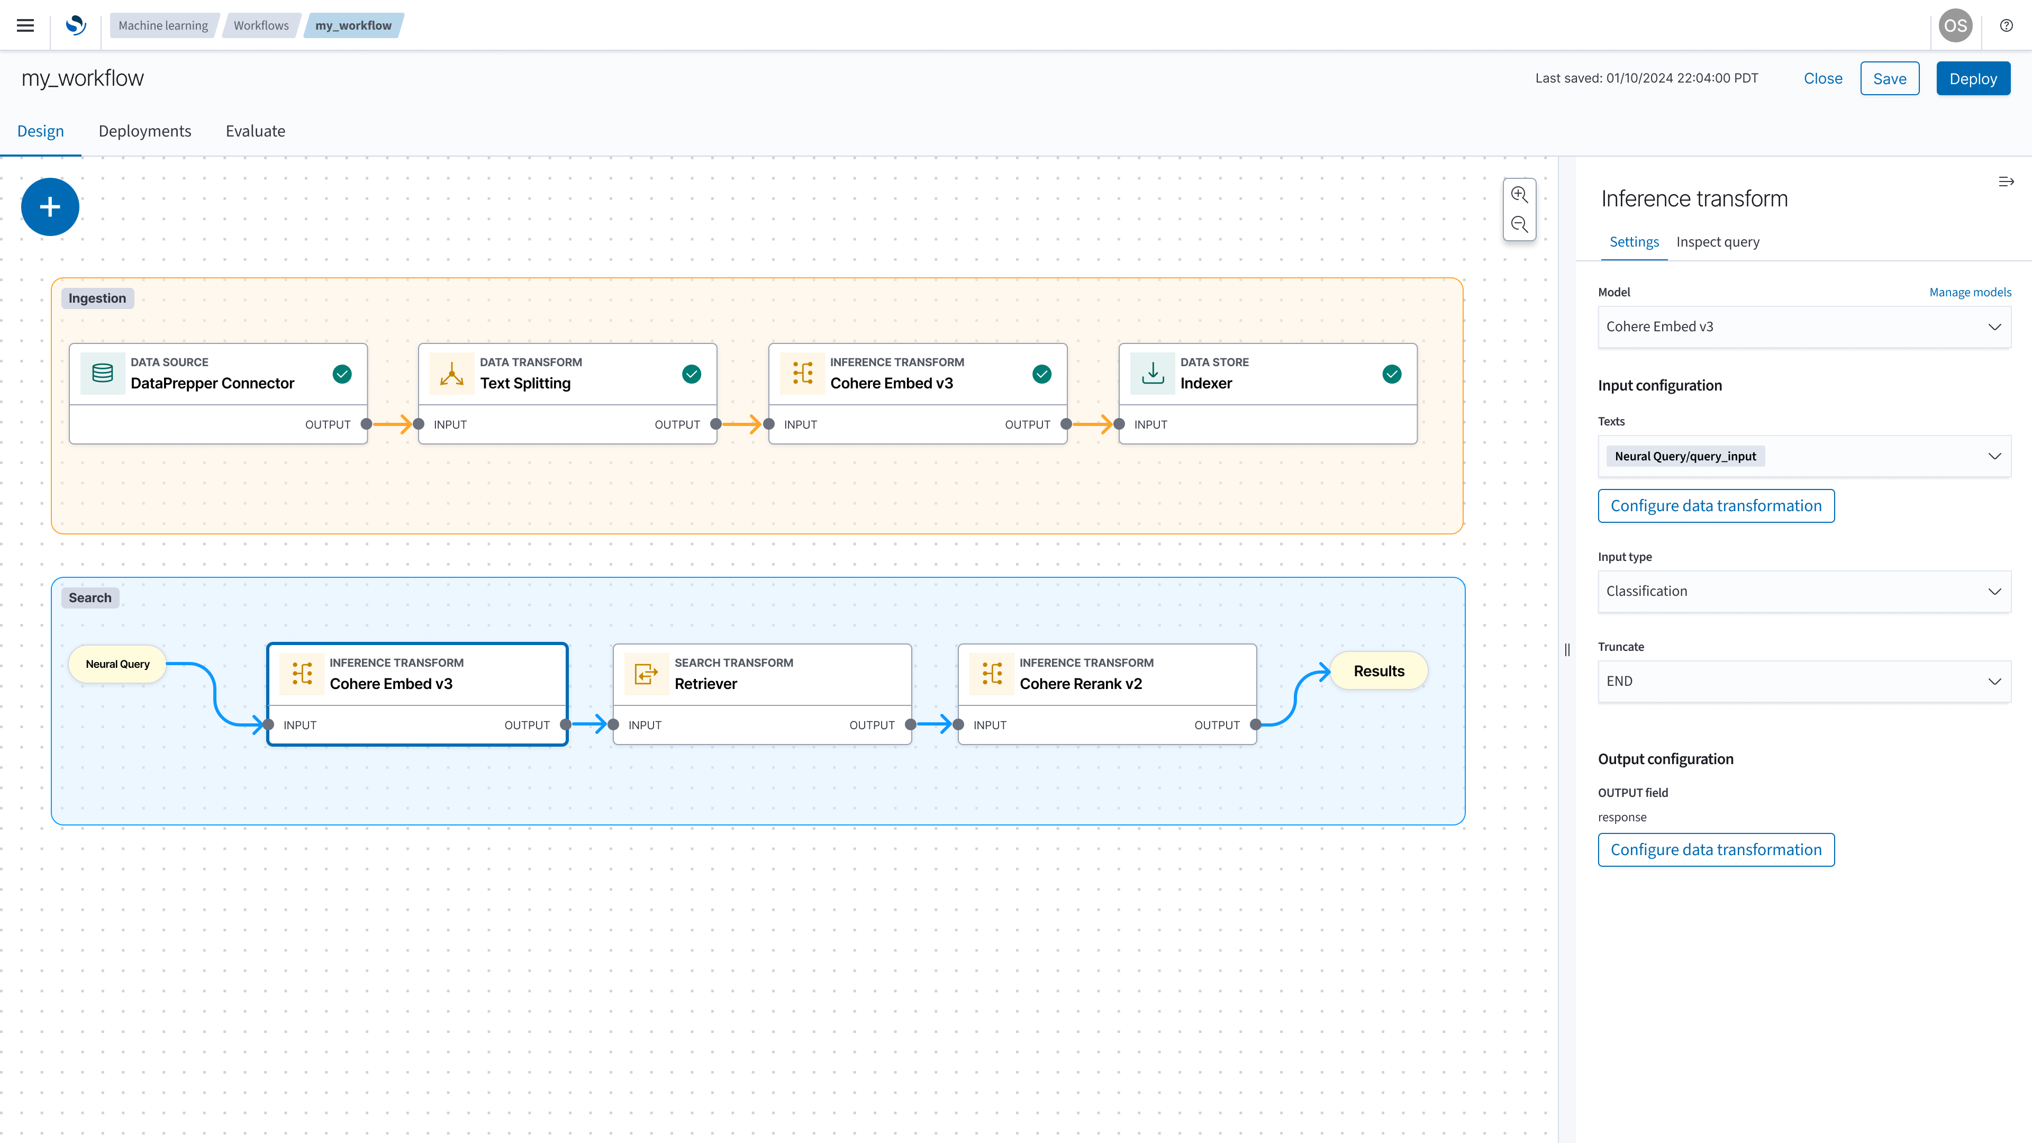Screen dimensions: 2032x1143
Task: Switch to the Inspect query tab
Action: 1718,241
